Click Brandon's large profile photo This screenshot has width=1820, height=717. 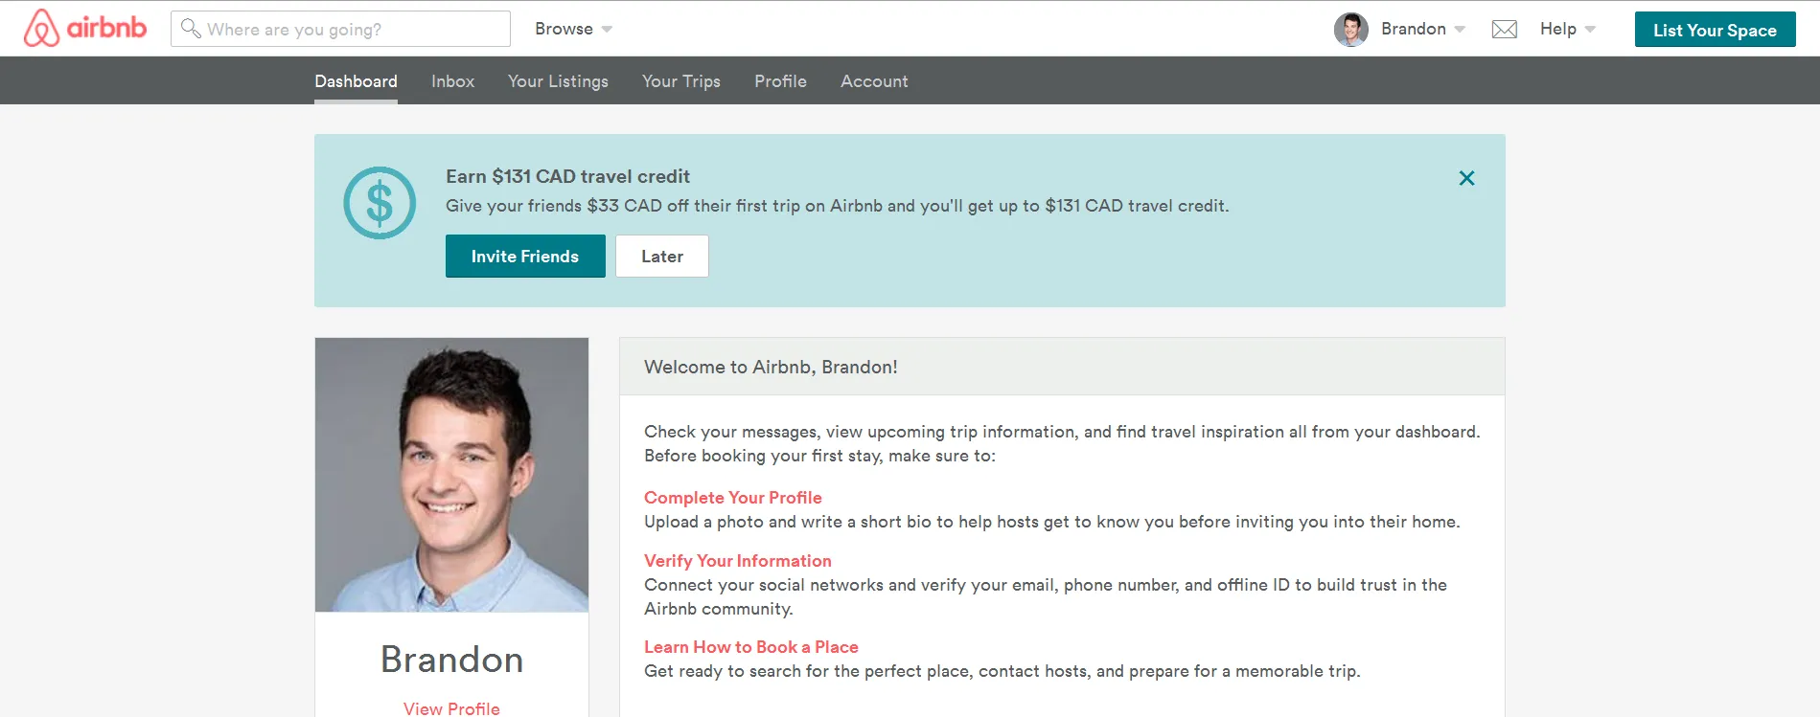coord(451,475)
